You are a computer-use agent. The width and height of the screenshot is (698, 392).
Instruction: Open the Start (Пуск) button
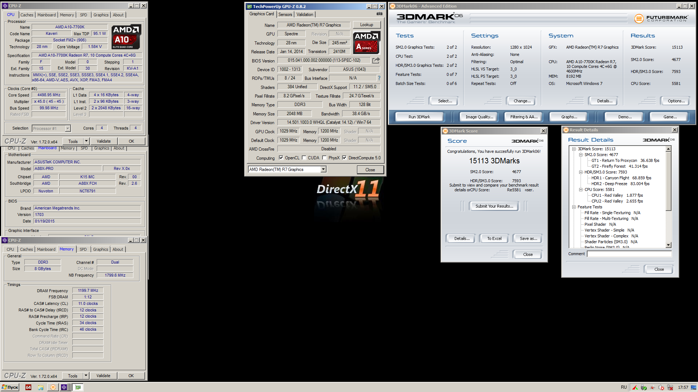click(x=10, y=387)
